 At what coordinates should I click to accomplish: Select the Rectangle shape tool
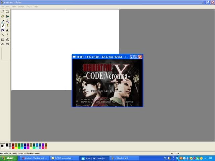(x=3, y=40)
